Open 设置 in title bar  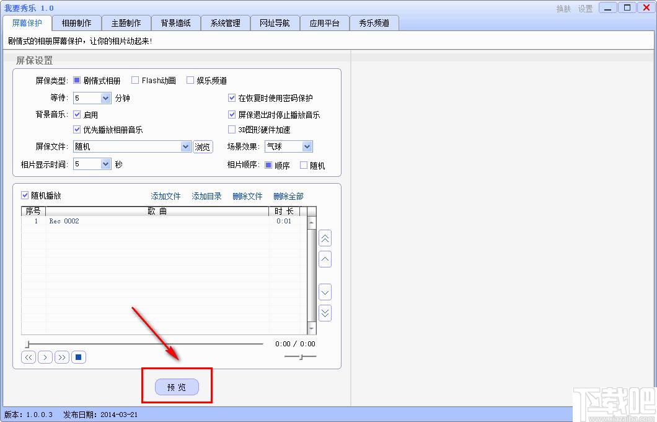[585, 9]
